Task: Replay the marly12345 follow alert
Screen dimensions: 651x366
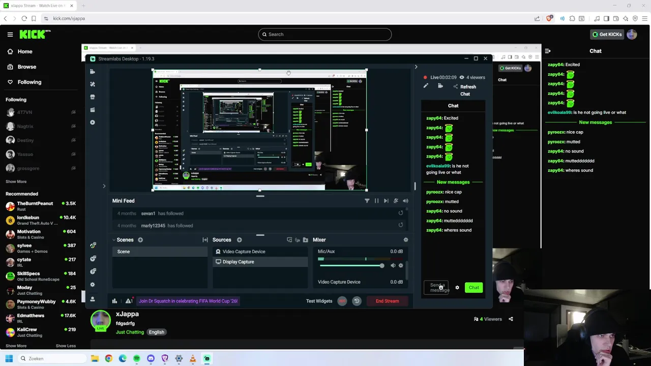Action: [x=401, y=225]
